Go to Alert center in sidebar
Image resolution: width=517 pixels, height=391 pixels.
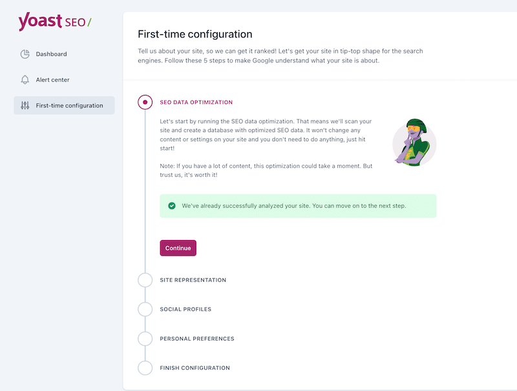[x=53, y=80]
